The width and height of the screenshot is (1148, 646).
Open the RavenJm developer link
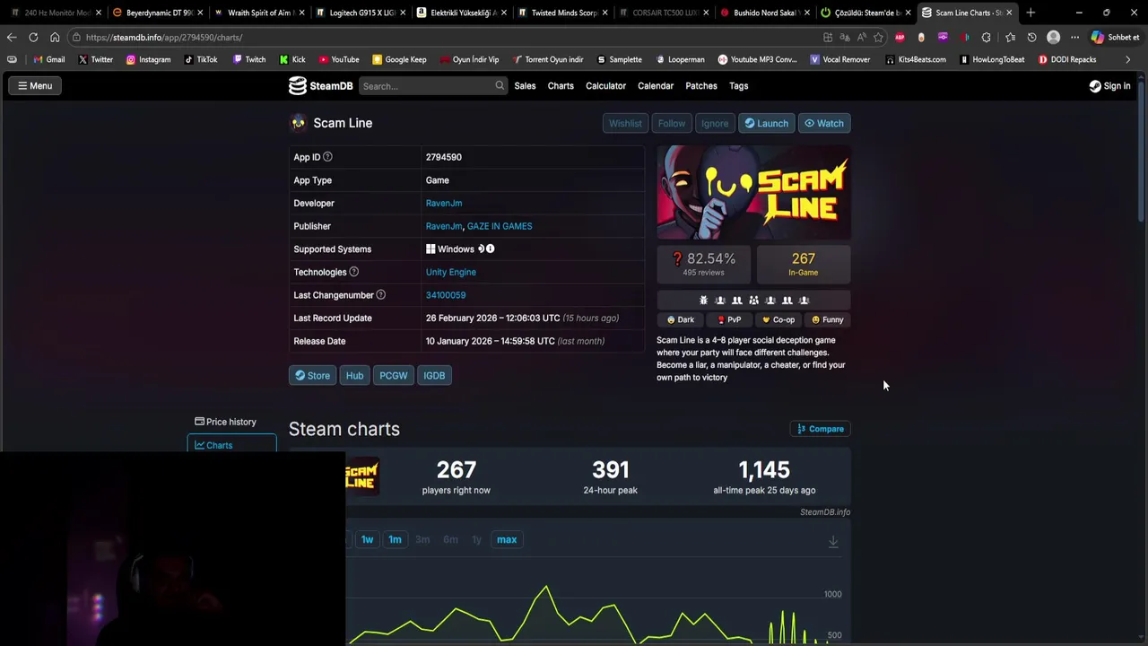click(x=444, y=204)
